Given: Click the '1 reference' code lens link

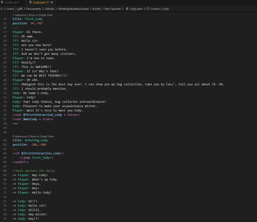Looking at the screenshot, I should coord(19,15).
